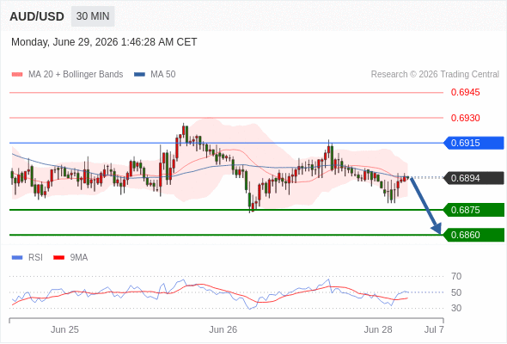
Task: Click the RSI 50 level label
Action: point(456,292)
